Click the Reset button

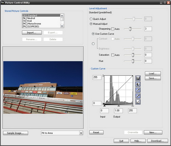click(x=96, y=132)
